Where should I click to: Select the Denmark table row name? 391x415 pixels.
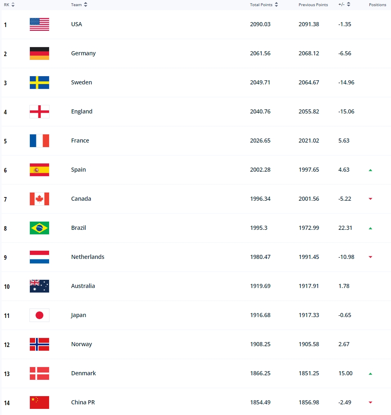83,374
